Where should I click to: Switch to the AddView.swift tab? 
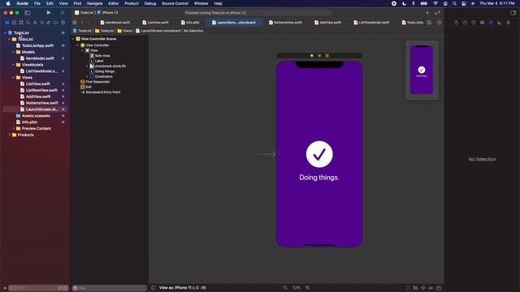[x=328, y=23]
